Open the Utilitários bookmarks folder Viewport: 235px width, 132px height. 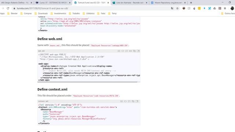(x=88, y=14)
